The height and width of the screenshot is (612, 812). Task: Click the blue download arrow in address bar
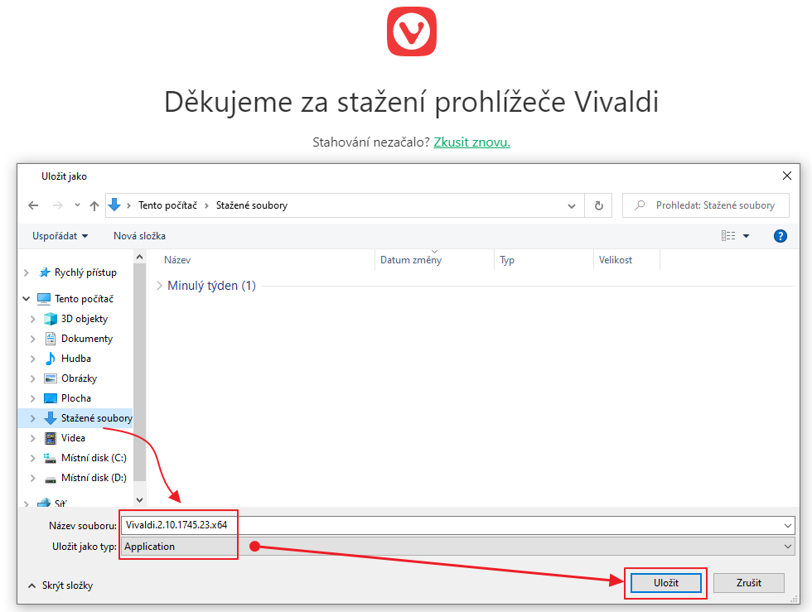click(114, 205)
